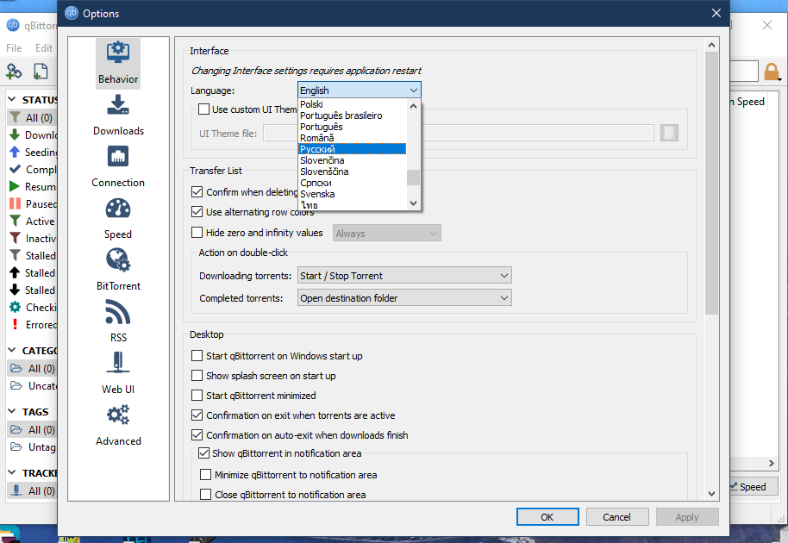Open the File menu

(x=13, y=47)
